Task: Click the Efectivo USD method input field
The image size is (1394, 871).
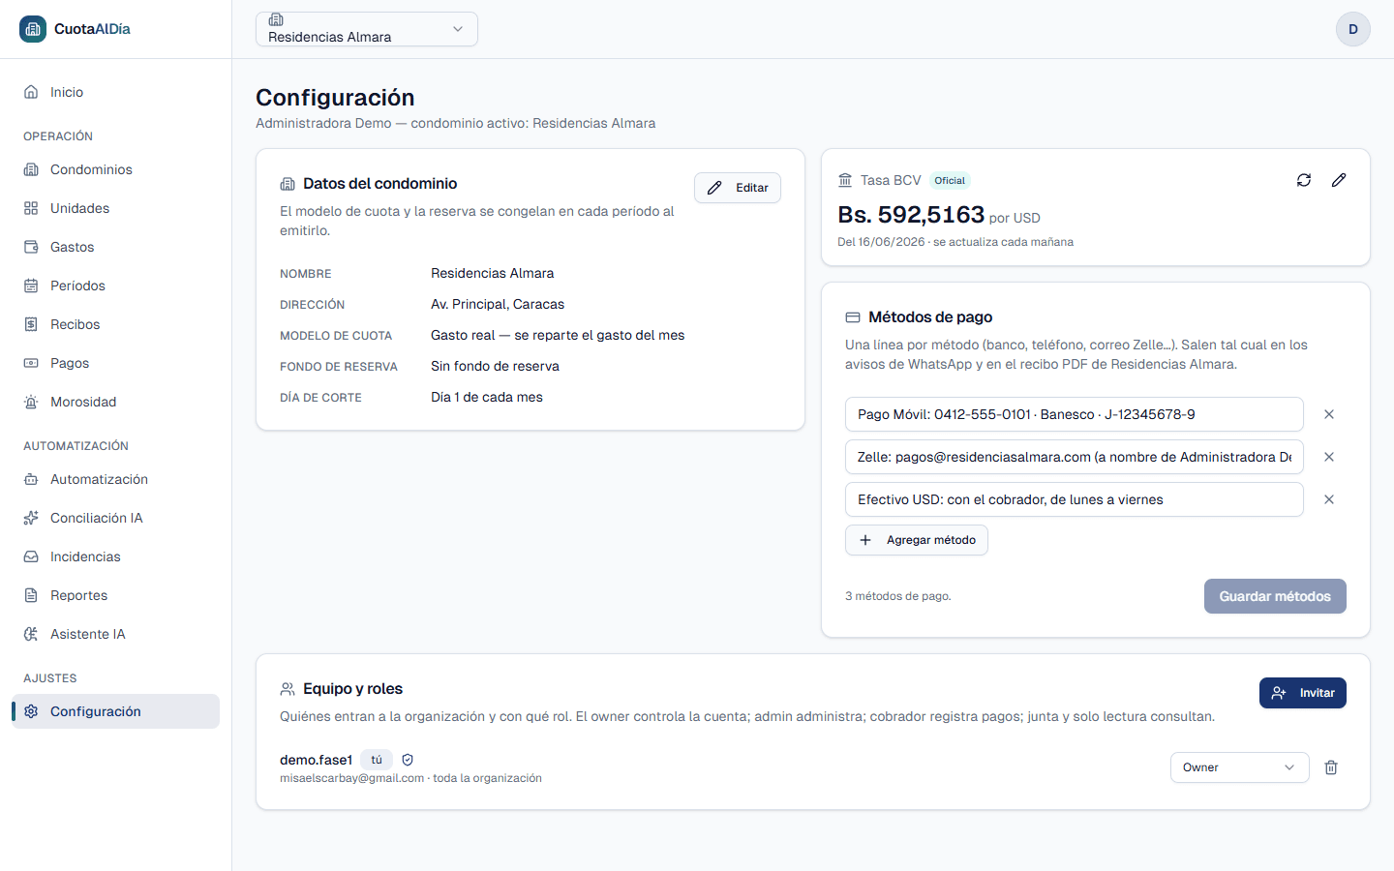Action: click(x=1075, y=499)
